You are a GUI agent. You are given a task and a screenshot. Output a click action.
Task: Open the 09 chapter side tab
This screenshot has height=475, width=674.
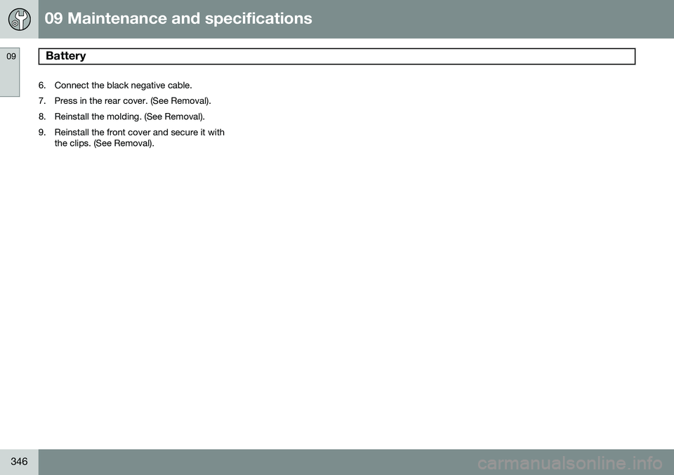coord(10,72)
